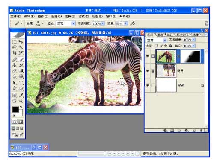Open the 滤镜(T) Filter menu
Viewport: 214px width, 160px height.
[x=84, y=17]
